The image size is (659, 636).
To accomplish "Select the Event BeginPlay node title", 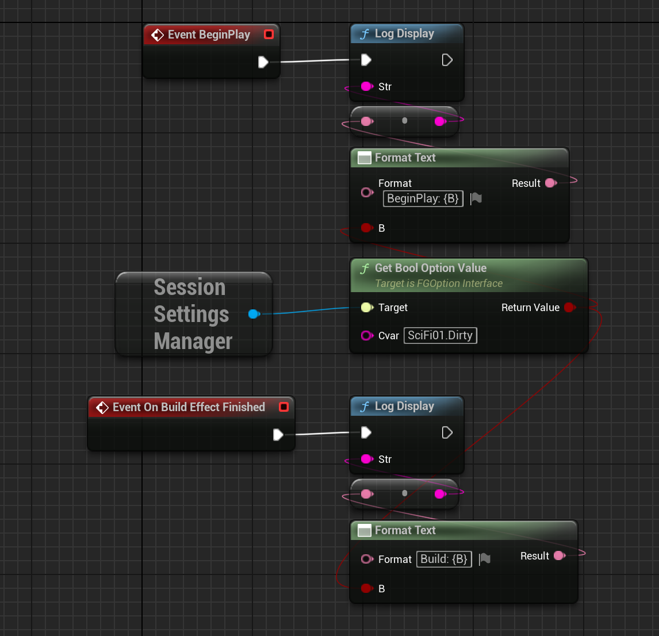I will coord(209,35).
